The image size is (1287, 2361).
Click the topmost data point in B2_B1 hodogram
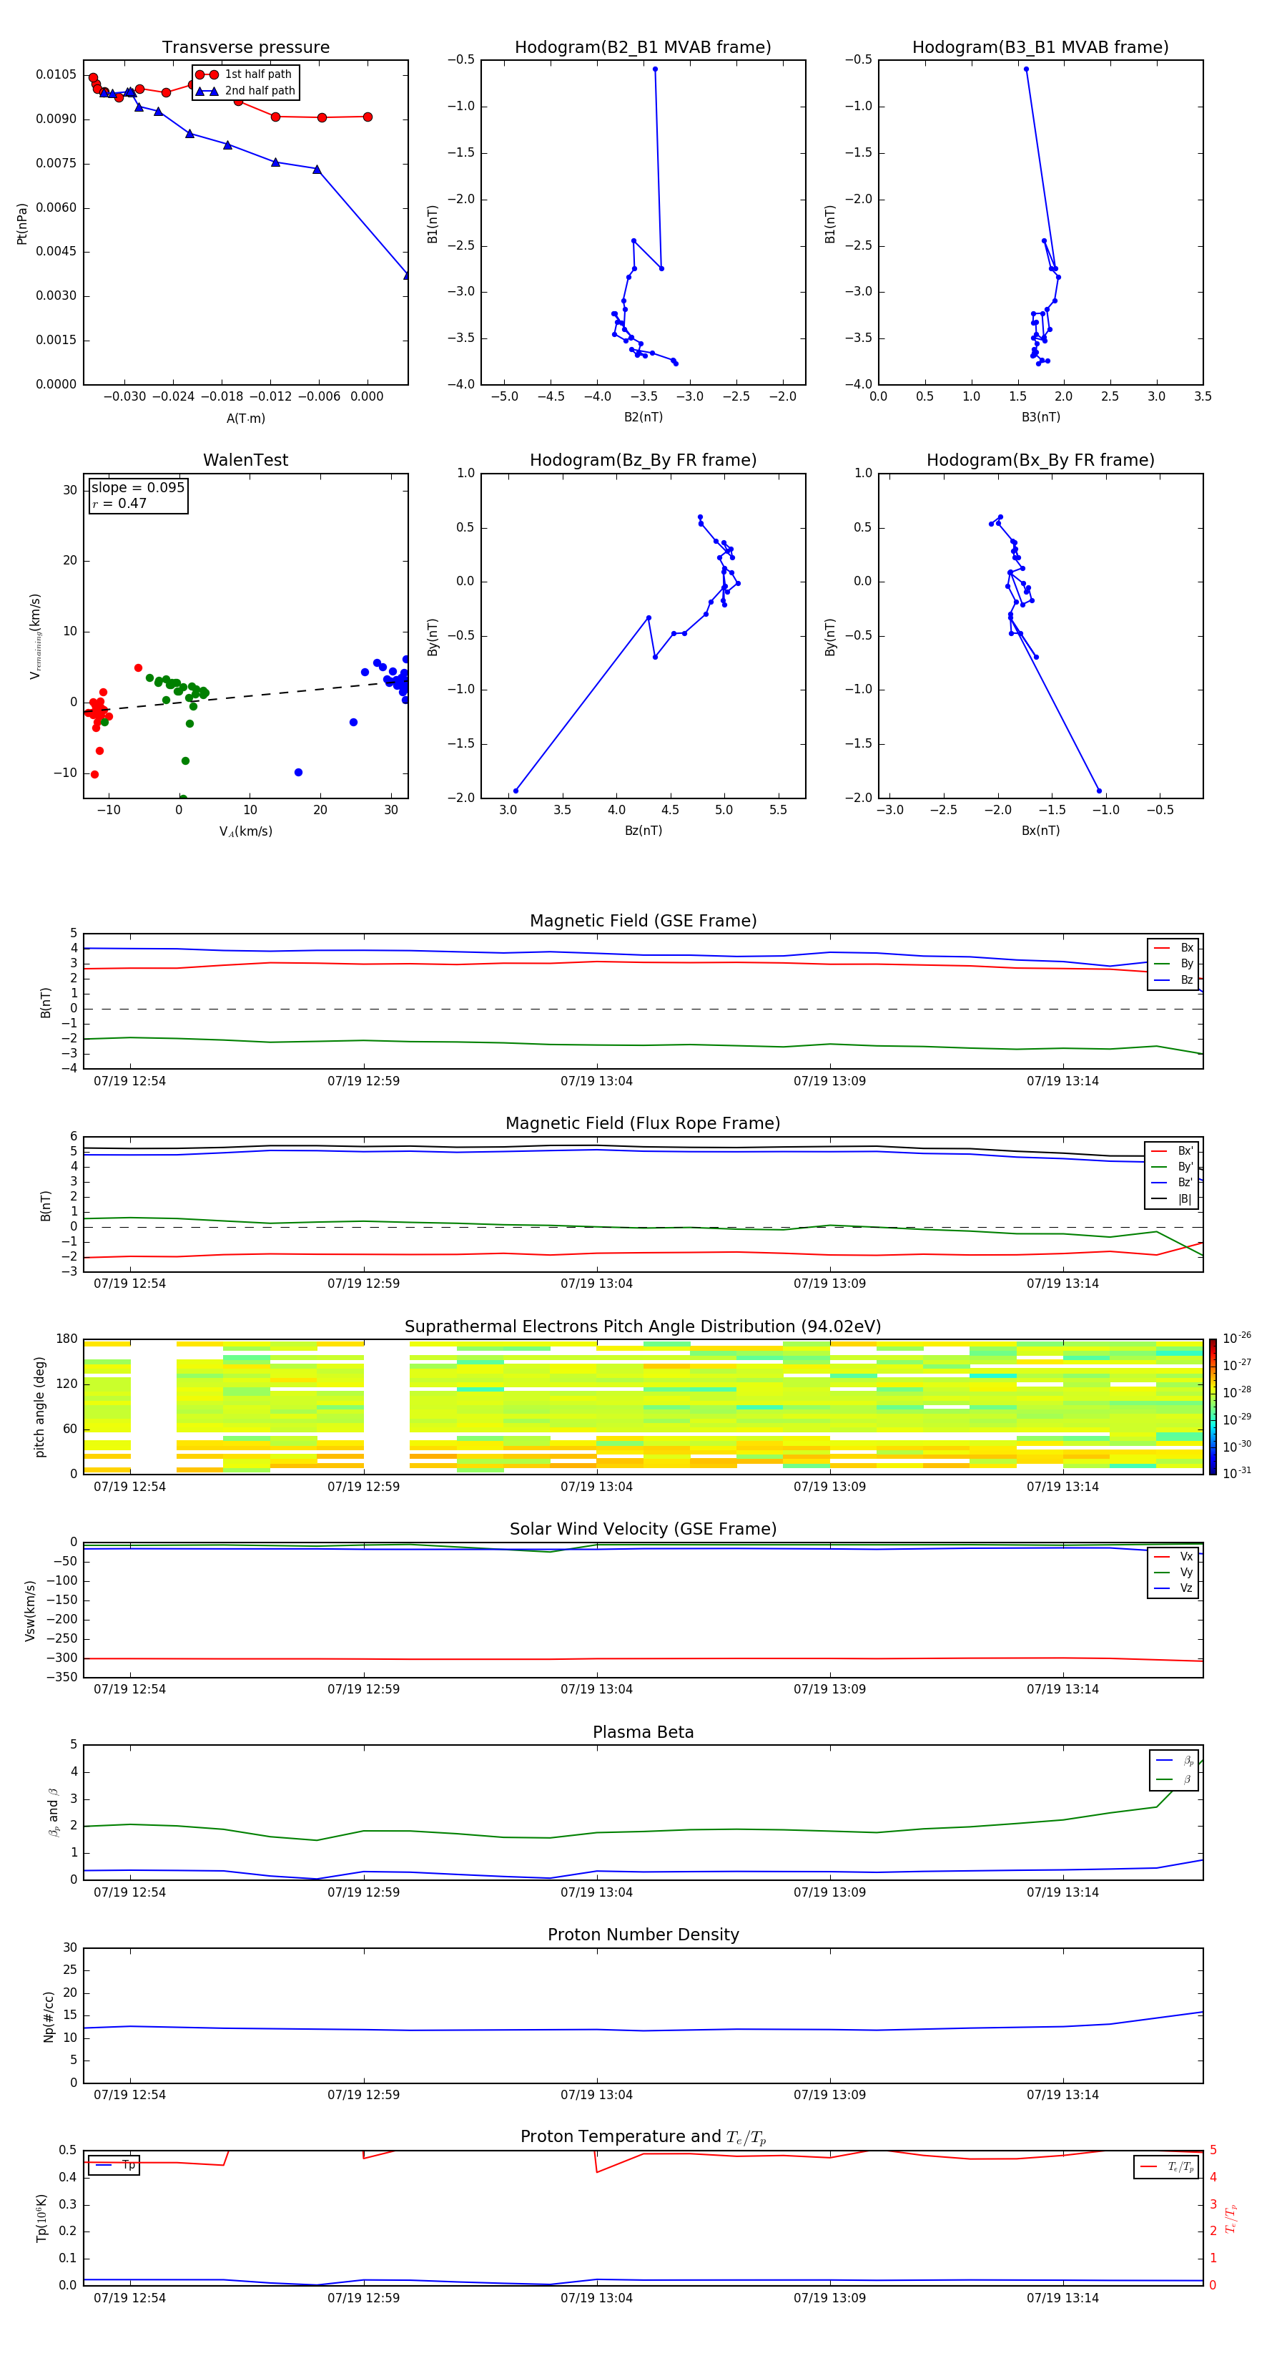[655, 69]
